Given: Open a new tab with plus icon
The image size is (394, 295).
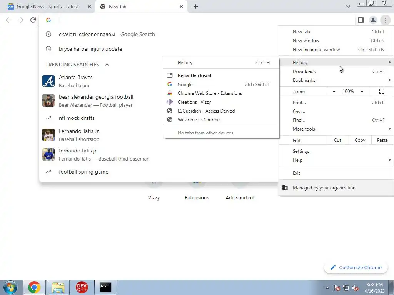Looking at the screenshot, I should click(x=196, y=7).
